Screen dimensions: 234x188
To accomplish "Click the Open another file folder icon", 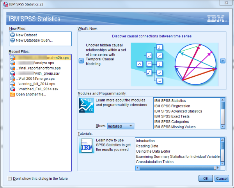I will point(12,94).
